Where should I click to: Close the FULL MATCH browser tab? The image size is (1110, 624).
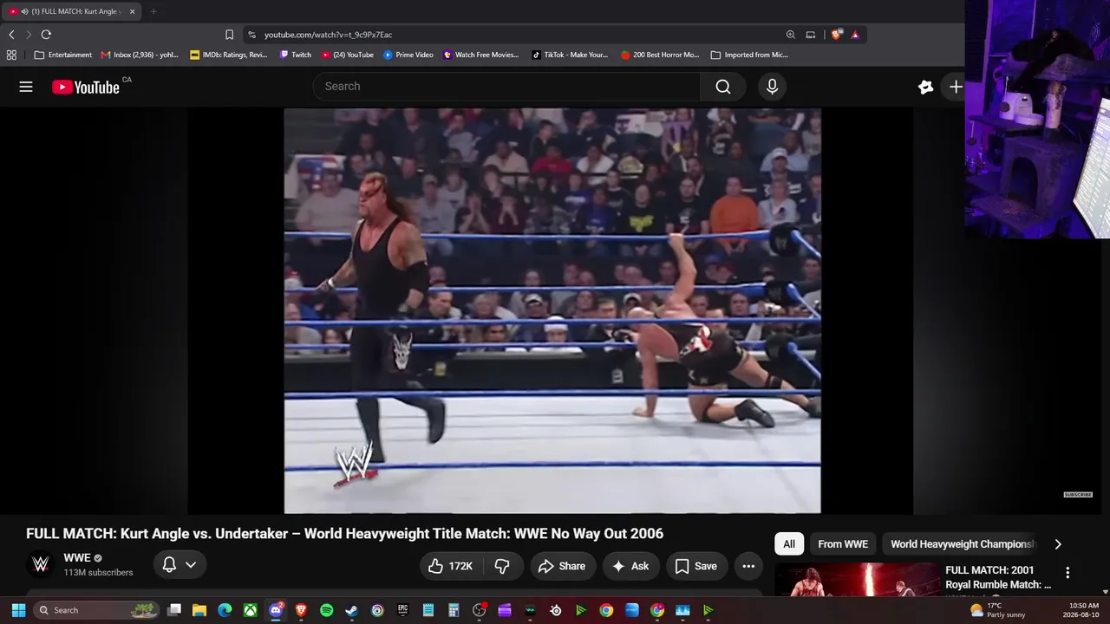click(133, 11)
